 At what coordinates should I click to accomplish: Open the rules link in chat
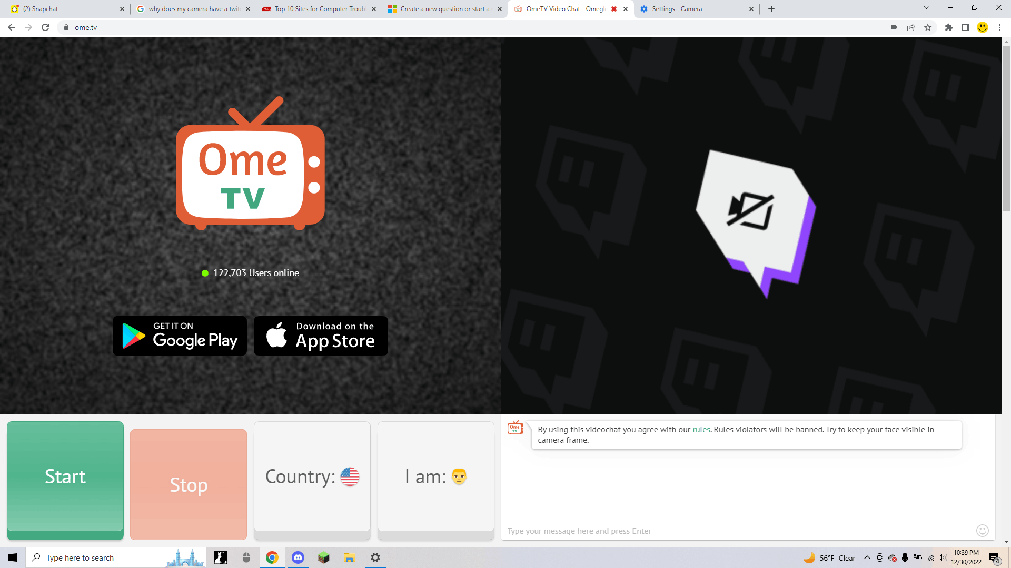(x=701, y=430)
